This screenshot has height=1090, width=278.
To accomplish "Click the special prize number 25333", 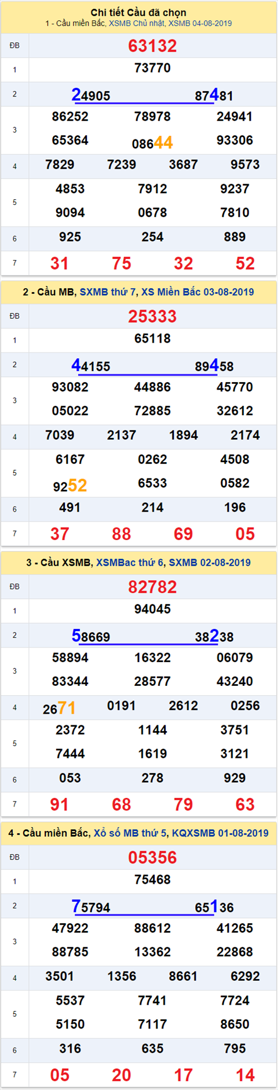I will pos(152,316).
